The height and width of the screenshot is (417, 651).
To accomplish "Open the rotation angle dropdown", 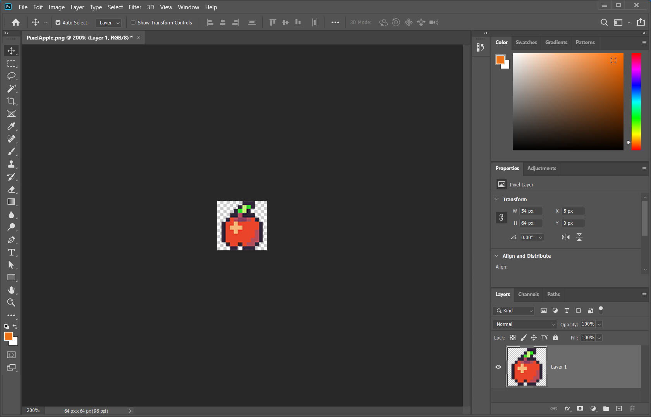I will point(541,238).
